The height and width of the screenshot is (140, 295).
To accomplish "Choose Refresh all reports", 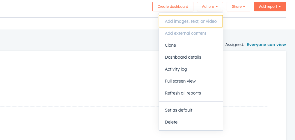I will click(191, 93).
